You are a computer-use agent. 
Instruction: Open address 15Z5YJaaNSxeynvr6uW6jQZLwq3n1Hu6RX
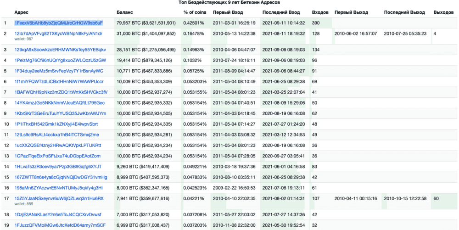point(59,198)
